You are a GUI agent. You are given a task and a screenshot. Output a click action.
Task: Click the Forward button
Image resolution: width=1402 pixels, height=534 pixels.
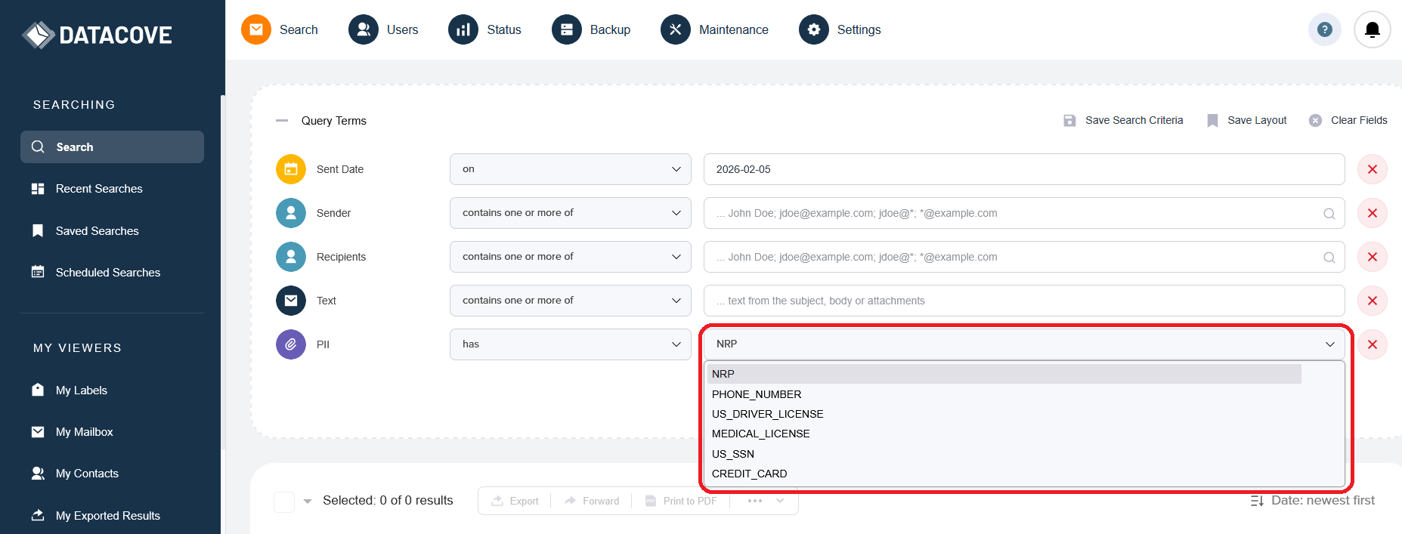coord(591,501)
